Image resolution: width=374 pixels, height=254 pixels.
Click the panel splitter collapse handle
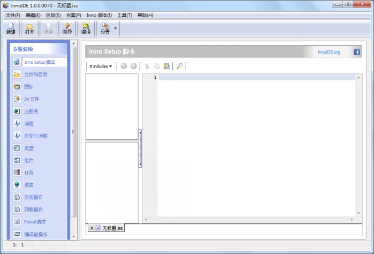[140, 148]
